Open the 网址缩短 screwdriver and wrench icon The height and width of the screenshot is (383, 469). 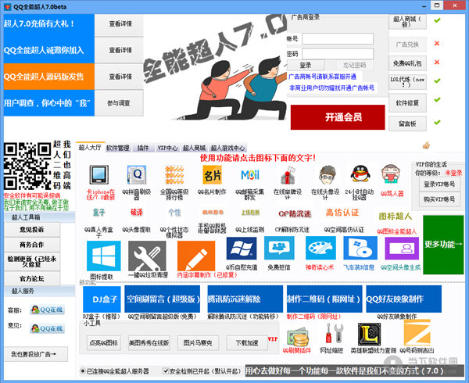pyautogui.click(x=335, y=334)
